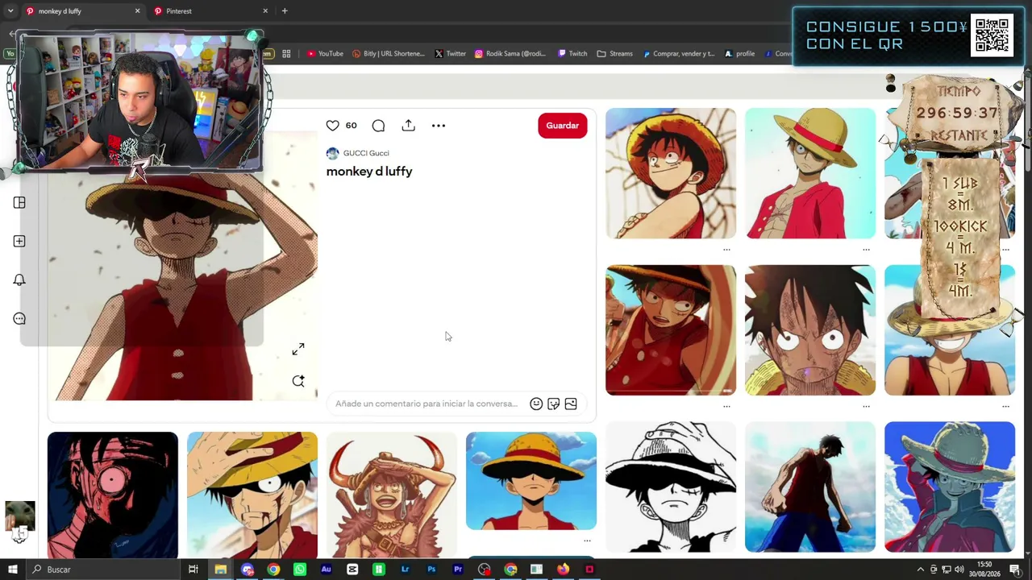1032x580 pixels.
Task: Open the Streams bookmarks folder
Action: [x=615, y=54]
